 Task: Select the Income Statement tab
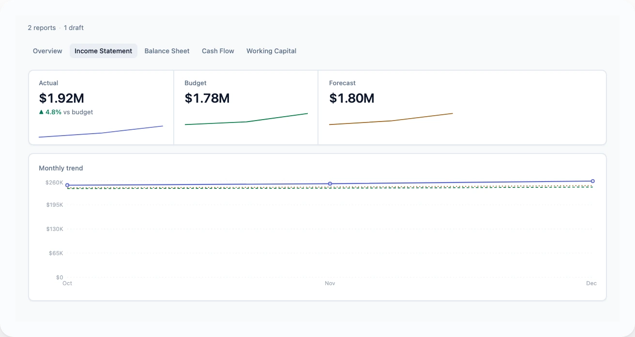point(103,51)
